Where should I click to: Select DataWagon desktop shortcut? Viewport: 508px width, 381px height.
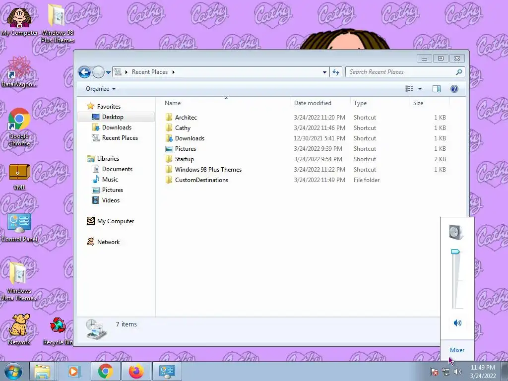pyautogui.click(x=19, y=72)
